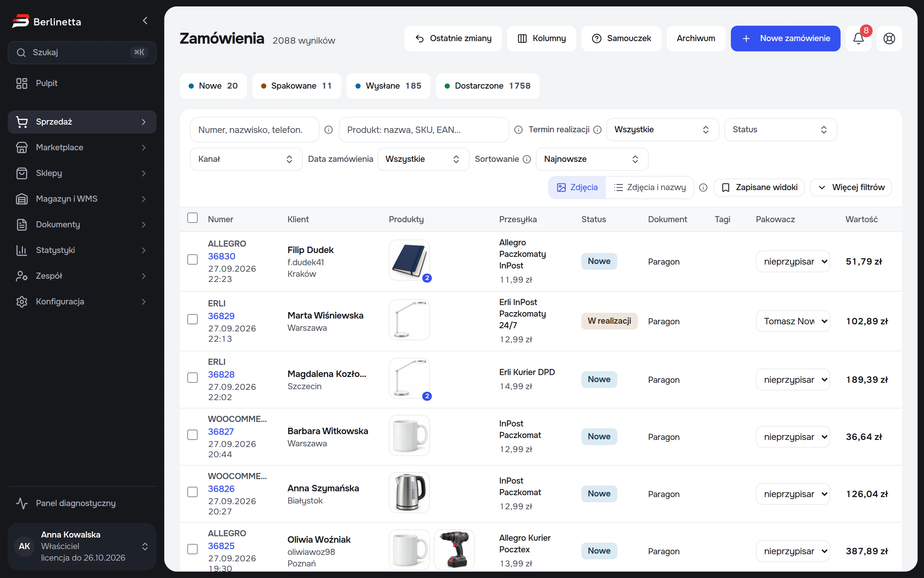
Task: Open Ostatnie zmiany history
Action: tap(453, 38)
